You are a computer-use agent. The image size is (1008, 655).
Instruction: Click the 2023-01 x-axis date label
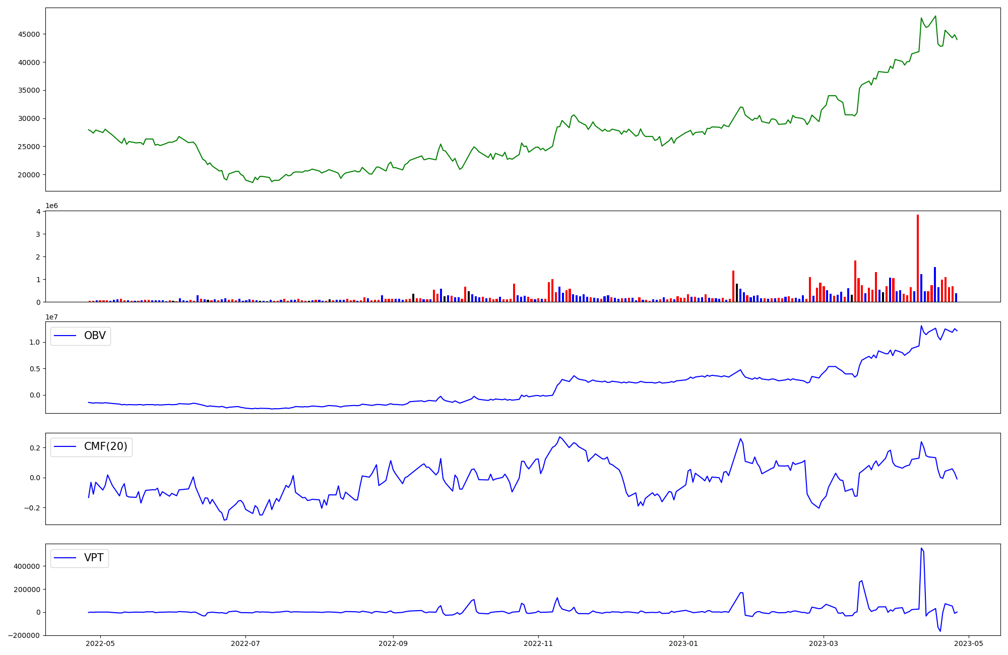click(x=683, y=643)
